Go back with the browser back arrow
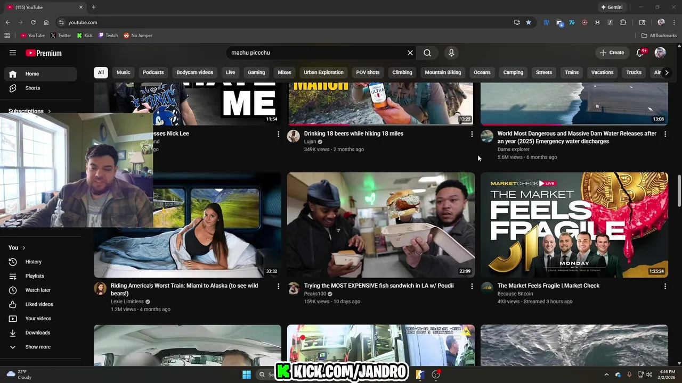 [x=7, y=22]
